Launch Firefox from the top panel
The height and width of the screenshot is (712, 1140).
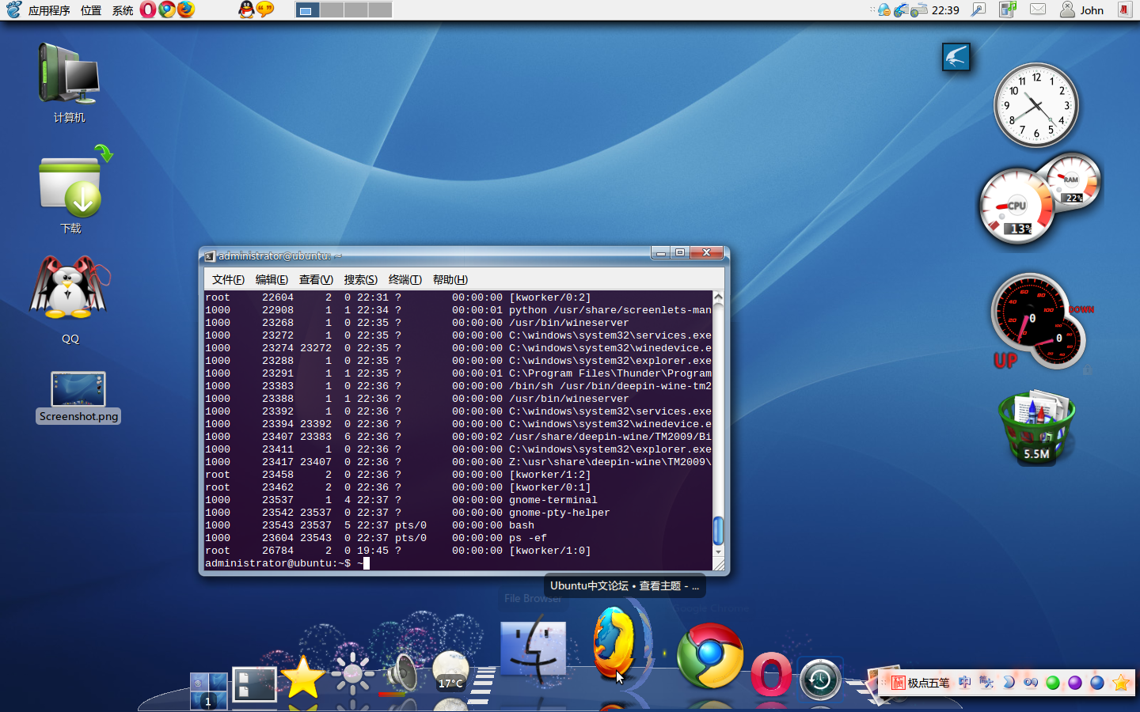[x=185, y=9]
